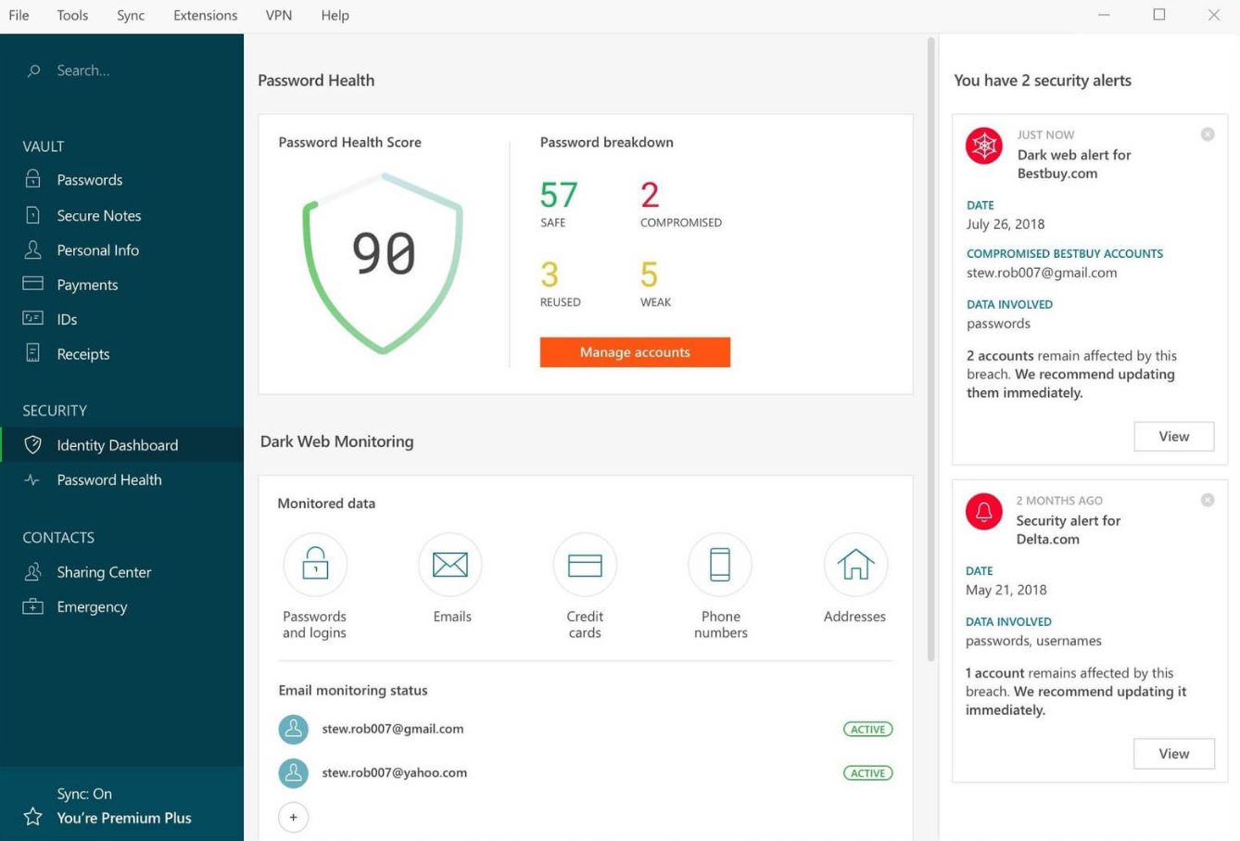This screenshot has width=1240, height=841.
Task: Open the VPN menu
Action: [x=278, y=15]
